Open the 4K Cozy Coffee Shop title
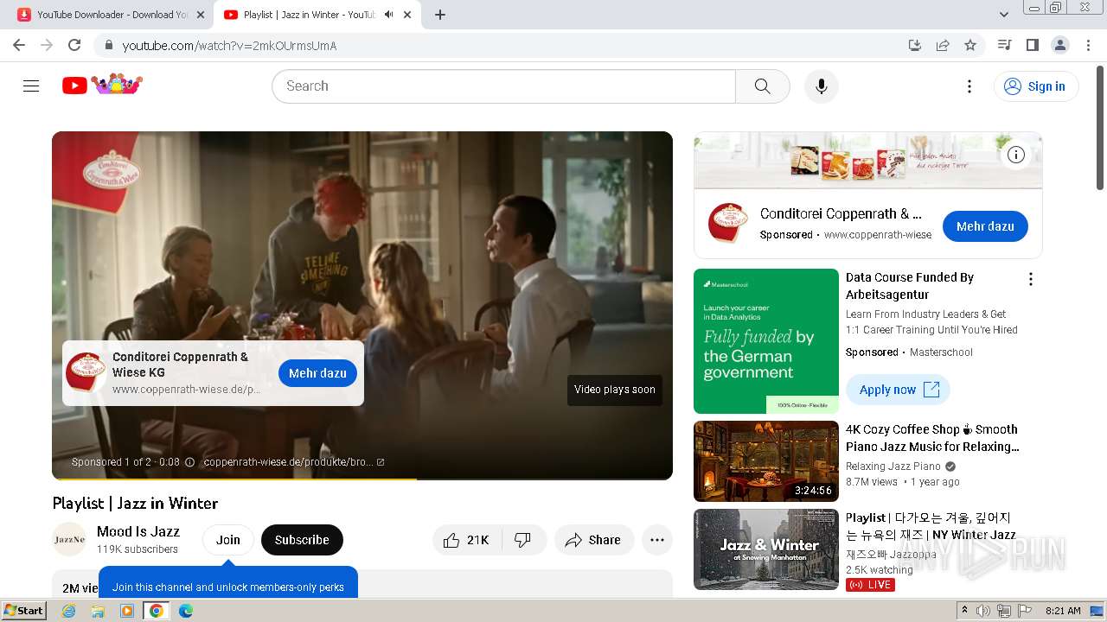 (932, 438)
